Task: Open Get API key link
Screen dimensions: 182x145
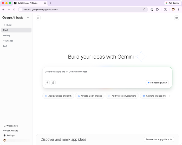Action: coord(12,131)
